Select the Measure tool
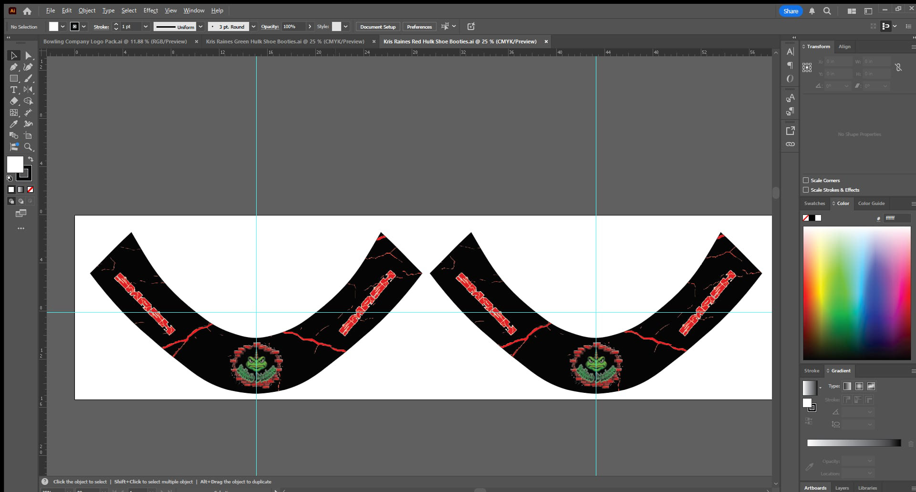Image resolution: width=916 pixels, height=492 pixels. click(28, 113)
